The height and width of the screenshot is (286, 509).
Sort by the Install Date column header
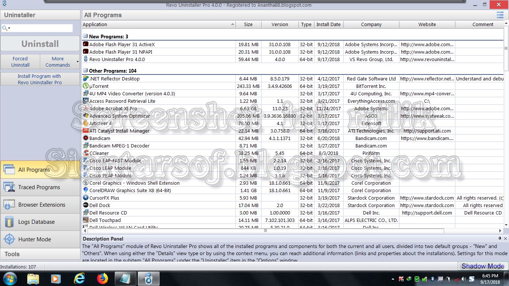pyautogui.click(x=328, y=24)
